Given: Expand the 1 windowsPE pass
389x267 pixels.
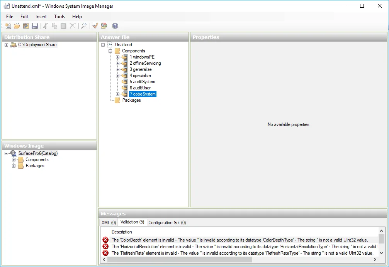Looking at the screenshot, I should 117,57.
